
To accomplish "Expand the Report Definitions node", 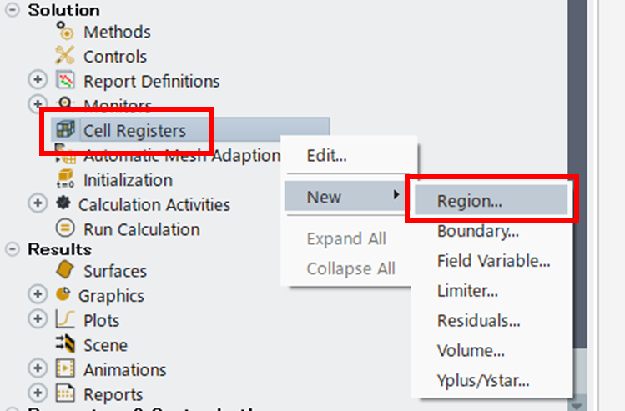I will [38, 80].
